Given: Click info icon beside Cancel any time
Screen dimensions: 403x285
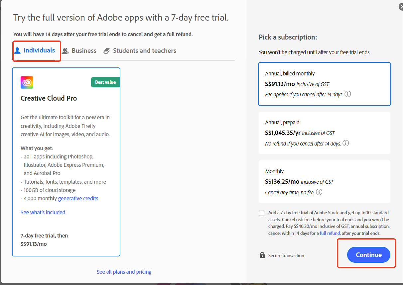Looking at the screenshot, I should [x=319, y=192].
